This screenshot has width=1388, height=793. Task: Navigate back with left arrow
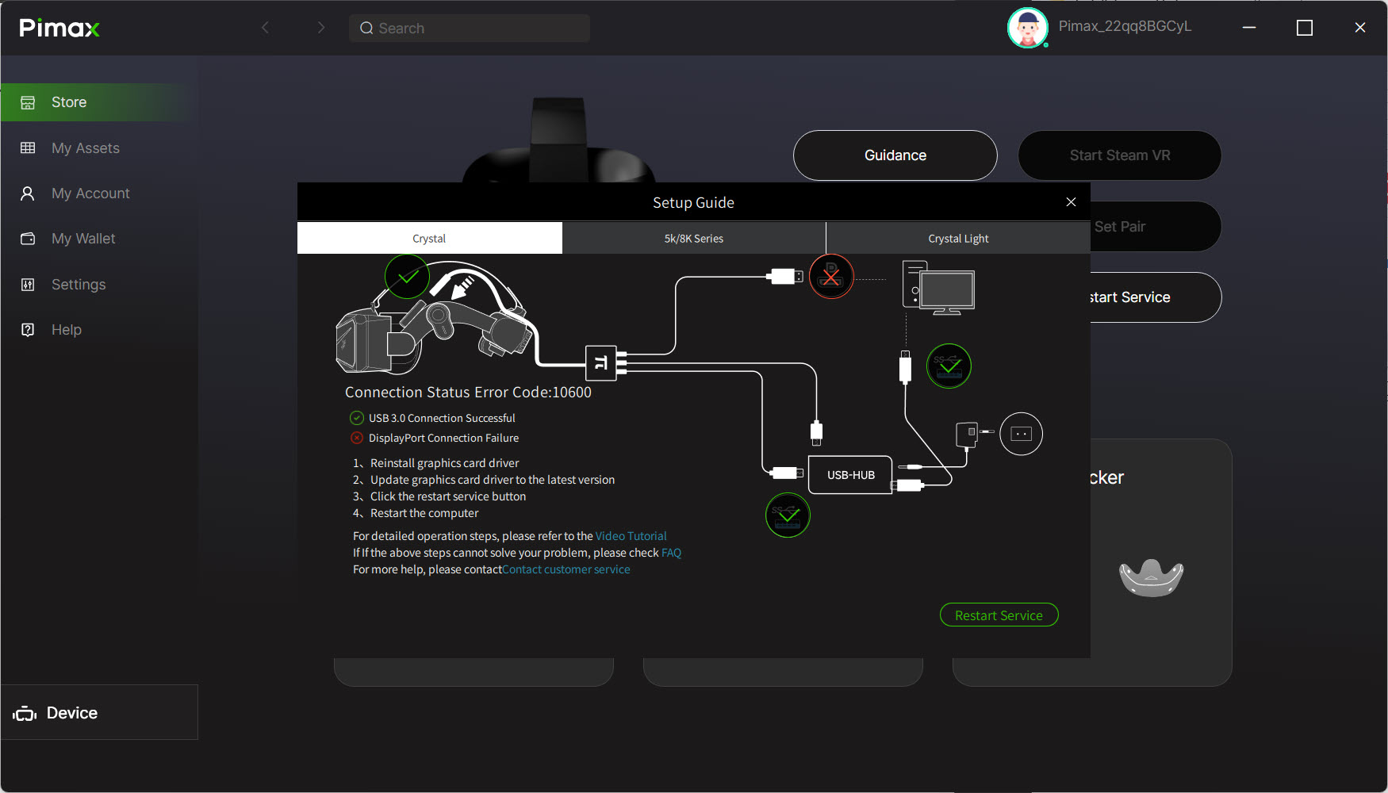266,28
